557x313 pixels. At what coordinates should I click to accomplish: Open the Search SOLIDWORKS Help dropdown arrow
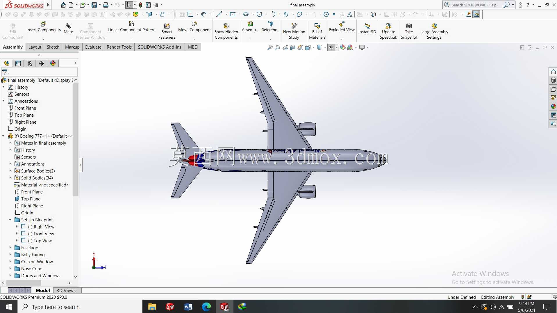pos(513,5)
